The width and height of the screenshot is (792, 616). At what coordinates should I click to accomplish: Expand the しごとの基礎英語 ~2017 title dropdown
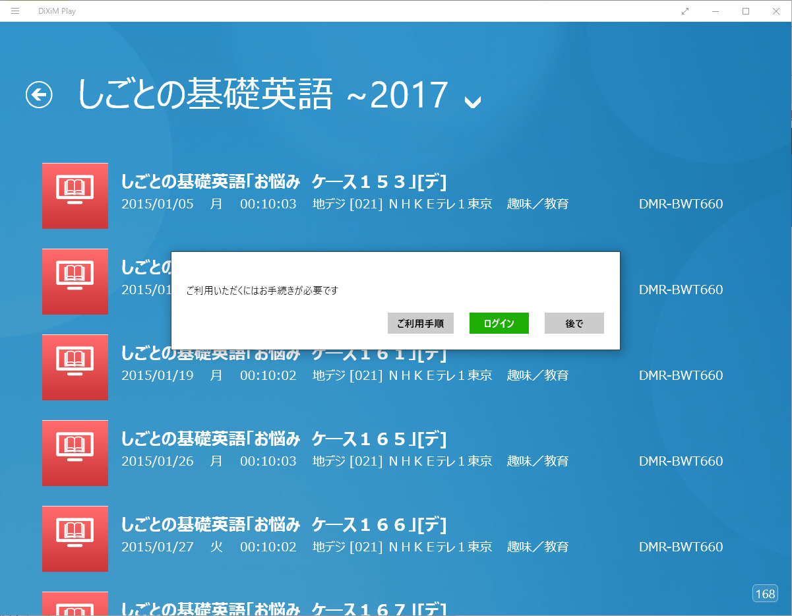coord(472,100)
